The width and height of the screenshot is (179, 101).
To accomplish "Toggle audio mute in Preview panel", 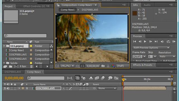I will (x=162, y=42).
